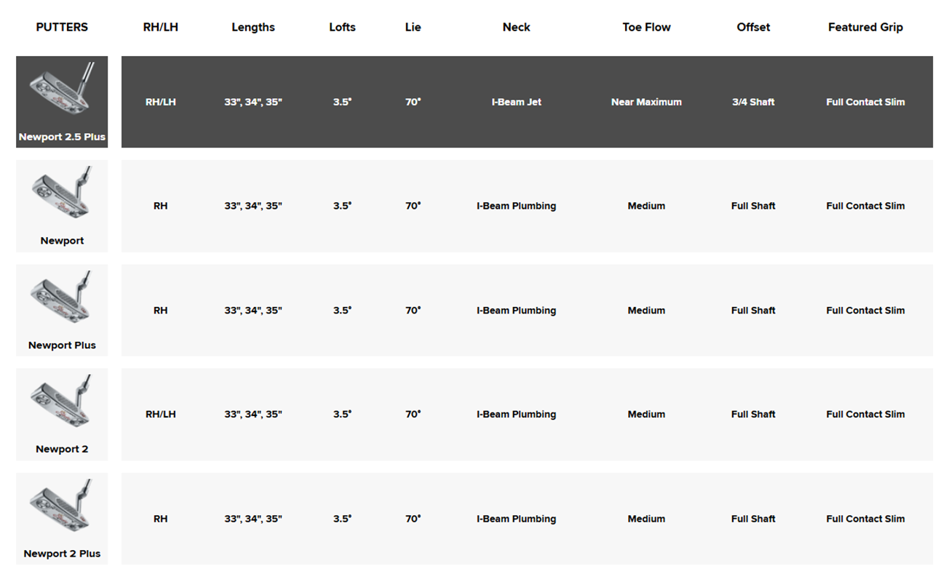Viewport: 949px width, 582px height.
Task: Select the Lengths column header
Action: (253, 27)
